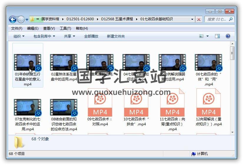The height and width of the screenshot is (165, 243).
Task: Click filename 12向背解说（重点知识）.mp4
Action: [x=209, y=122]
